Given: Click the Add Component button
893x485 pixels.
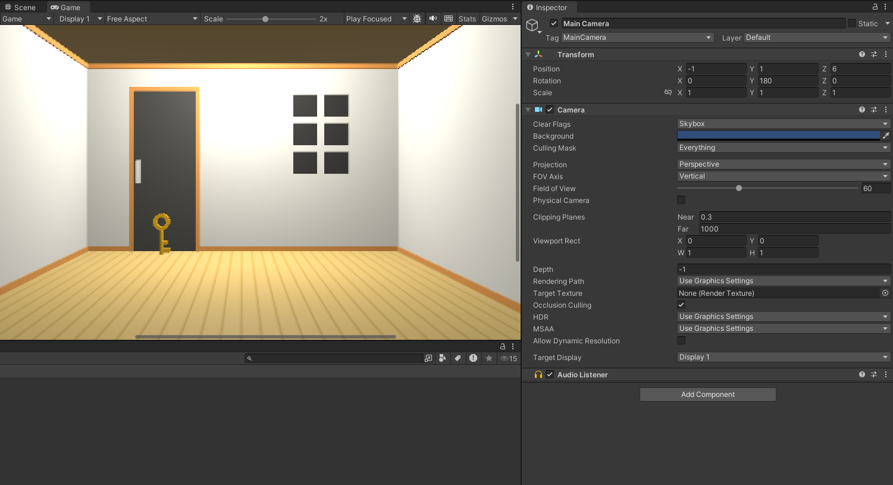Looking at the screenshot, I should click(x=707, y=394).
